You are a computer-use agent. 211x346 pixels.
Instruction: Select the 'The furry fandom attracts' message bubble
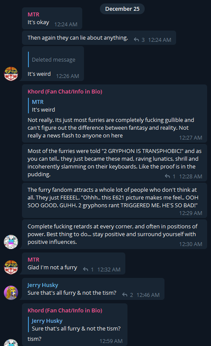coord(115,200)
